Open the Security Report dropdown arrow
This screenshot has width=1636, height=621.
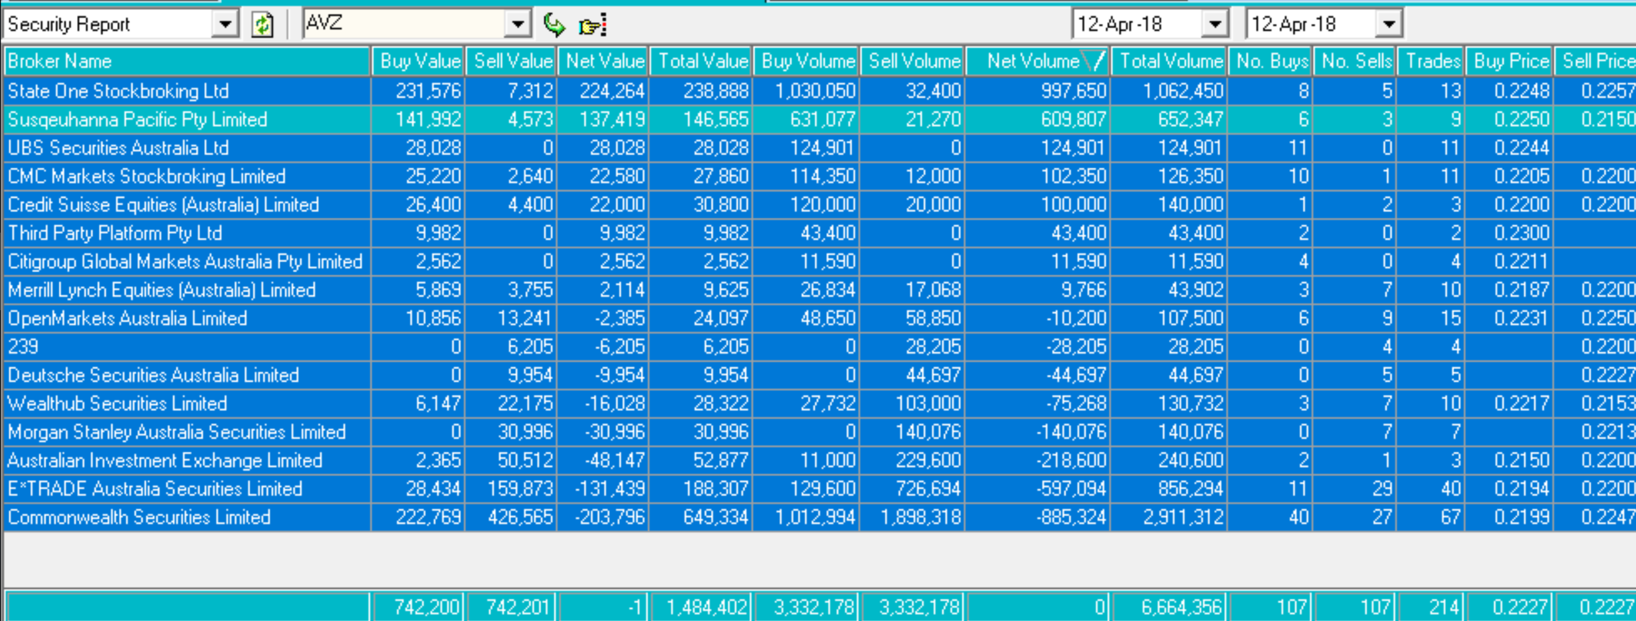click(x=225, y=25)
